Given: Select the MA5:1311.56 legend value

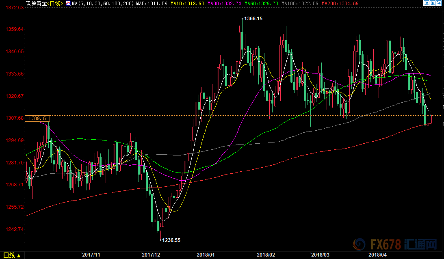Looking at the screenshot, I should click(152, 4).
